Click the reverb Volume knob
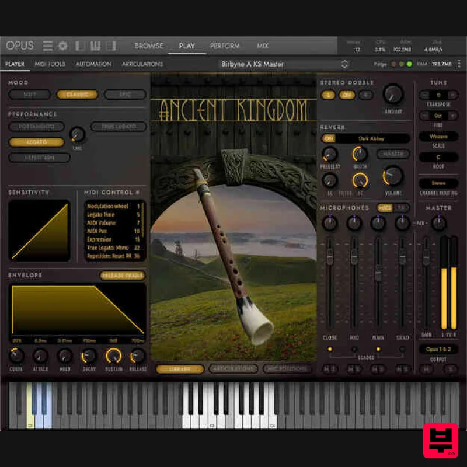467x467 pixels. click(393, 176)
